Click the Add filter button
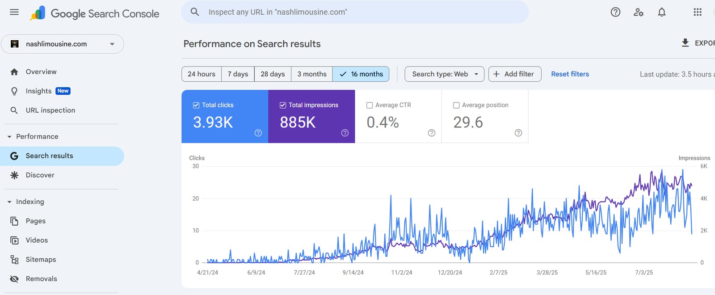Screen dimensions: 715x295 [x=514, y=74]
